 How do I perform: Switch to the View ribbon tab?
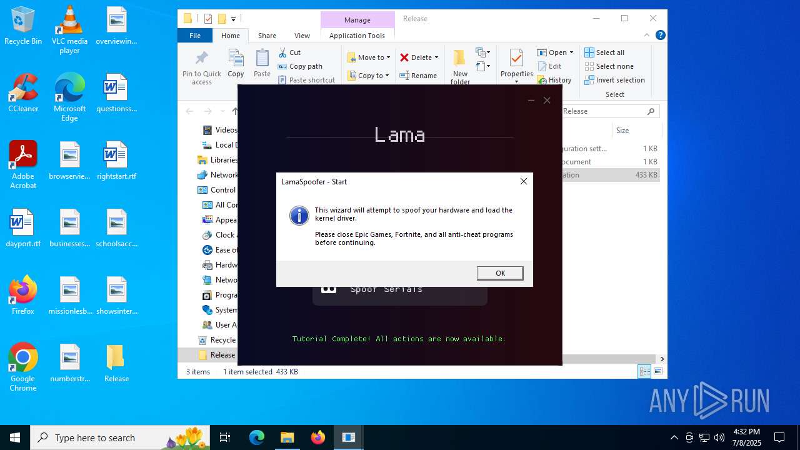(302, 36)
